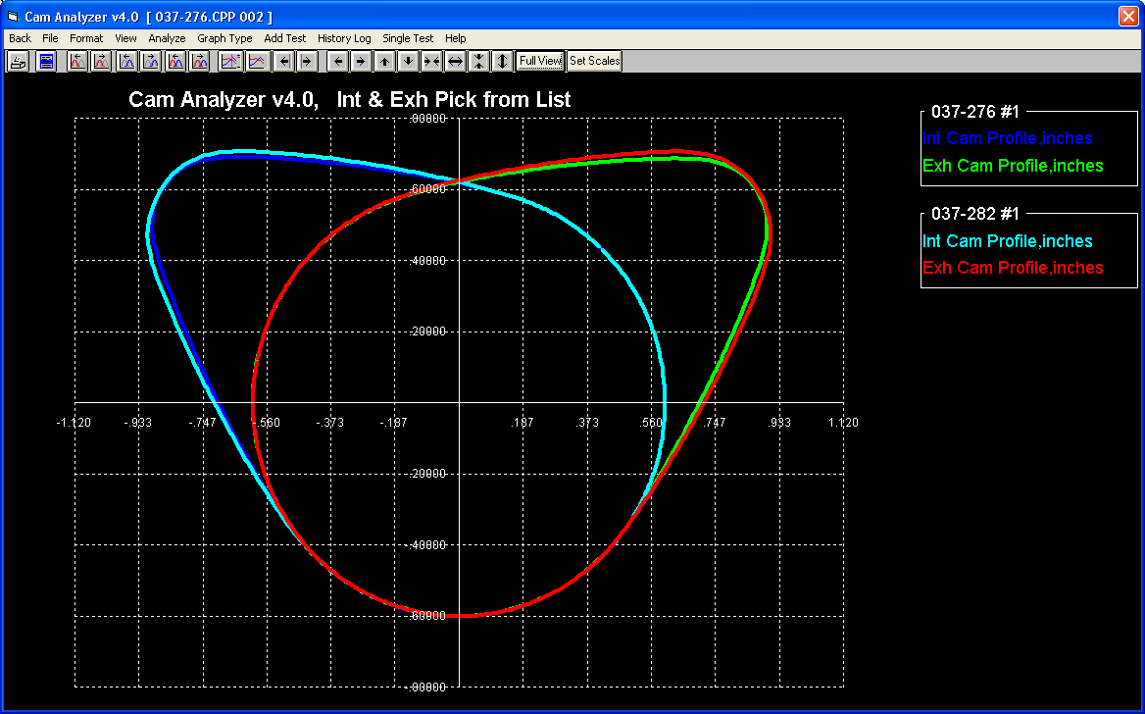The width and height of the screenshot is (1145, 714).
Task: Select the red Exh Cam Profile legend entry
Action: tap(1013, 268)
